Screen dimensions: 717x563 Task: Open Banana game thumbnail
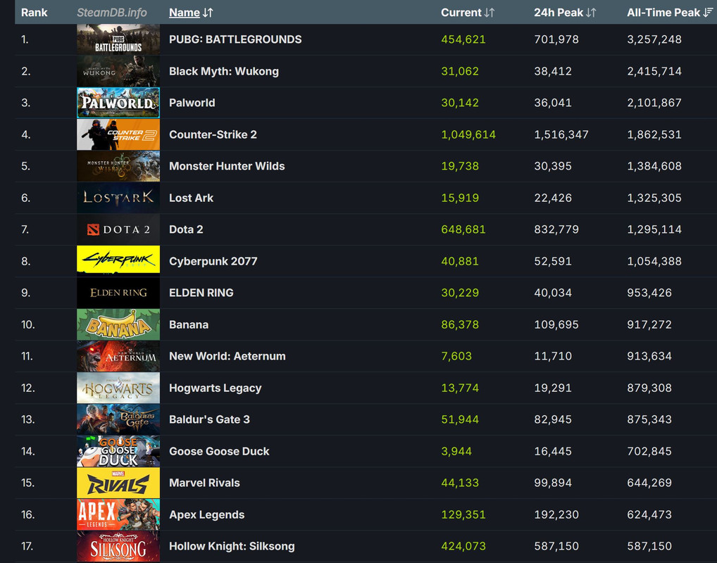[x=118, y=324]
